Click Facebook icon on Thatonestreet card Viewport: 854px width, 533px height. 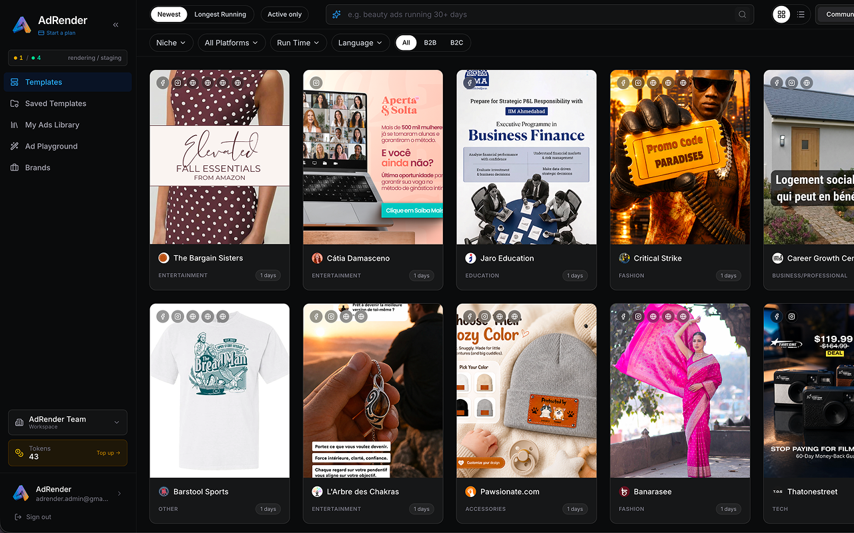(777, 316)
